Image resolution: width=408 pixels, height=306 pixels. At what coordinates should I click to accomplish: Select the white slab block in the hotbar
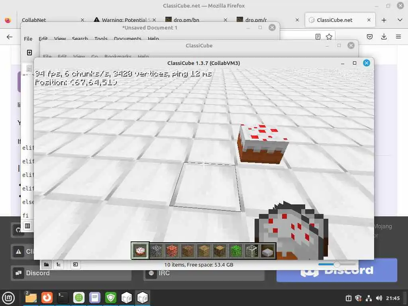click(268, 251)
